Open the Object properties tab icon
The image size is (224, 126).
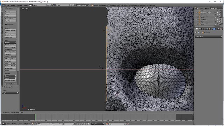[209, 29]
